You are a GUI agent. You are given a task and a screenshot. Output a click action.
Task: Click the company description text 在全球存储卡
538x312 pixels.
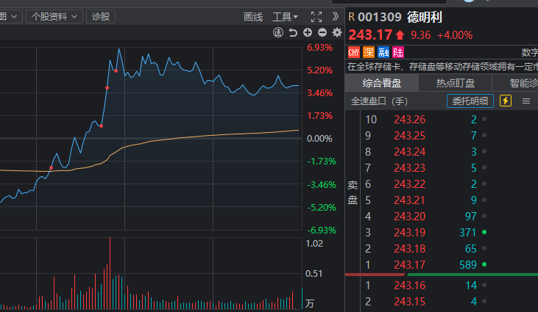pyautogui.click(x=442, y=66)
